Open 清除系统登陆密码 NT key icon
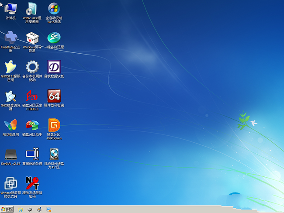Screen dimensions: 284x213 click(x=32, y=183)
